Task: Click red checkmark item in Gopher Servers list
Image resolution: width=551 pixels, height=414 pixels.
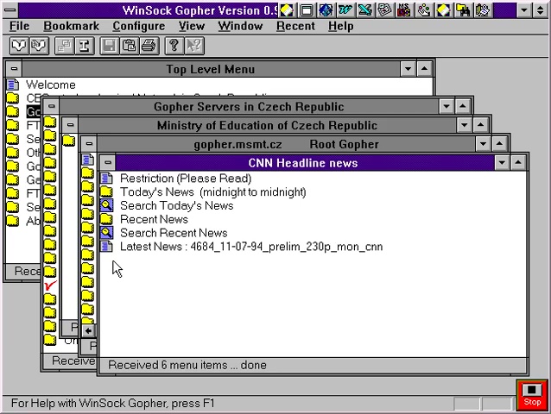Action: point(50,285)
